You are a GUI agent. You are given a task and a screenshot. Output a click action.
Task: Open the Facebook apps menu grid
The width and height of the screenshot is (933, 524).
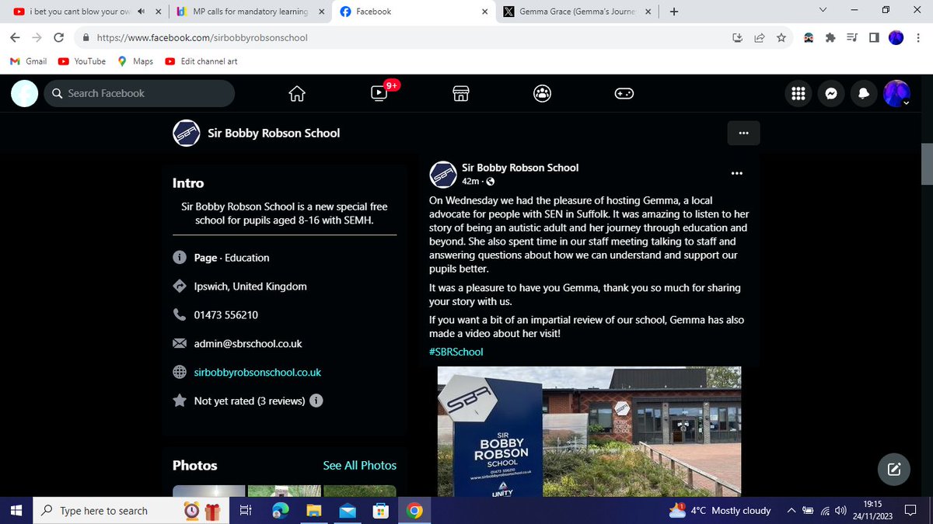[x=797, y=93]
